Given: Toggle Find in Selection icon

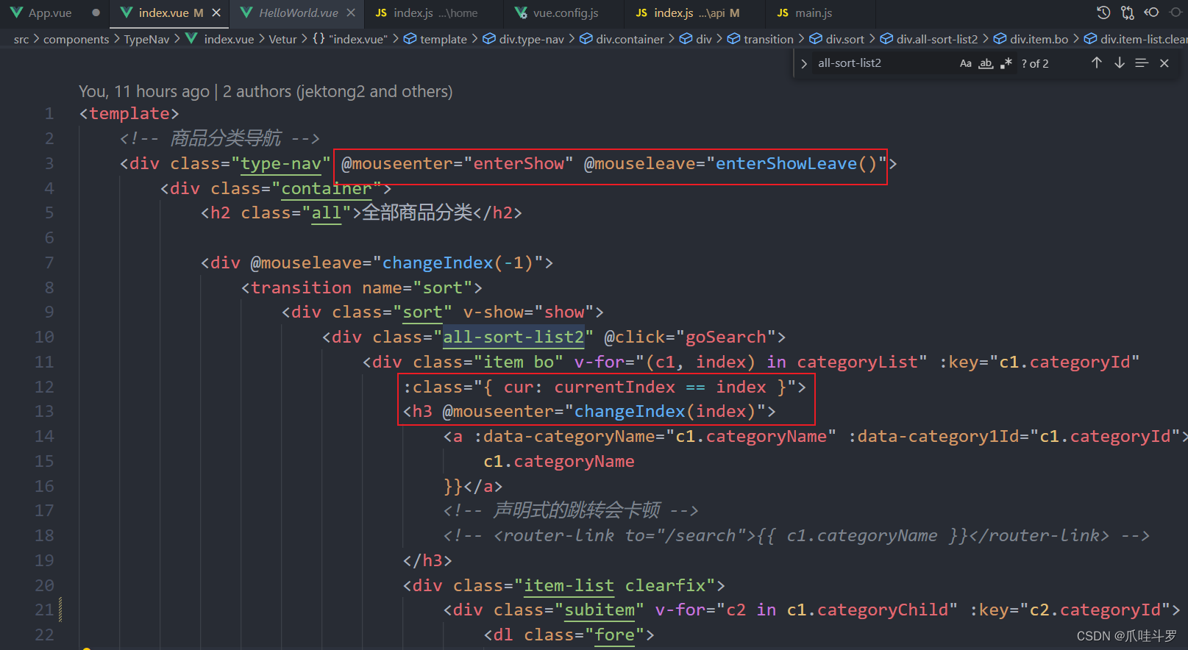Looking at the screenshot, I should click(1142, 63).
